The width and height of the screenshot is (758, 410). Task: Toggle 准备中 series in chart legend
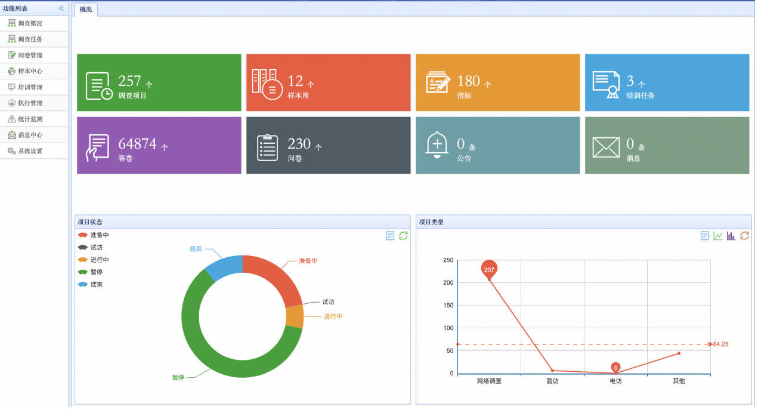click(94, 235)
